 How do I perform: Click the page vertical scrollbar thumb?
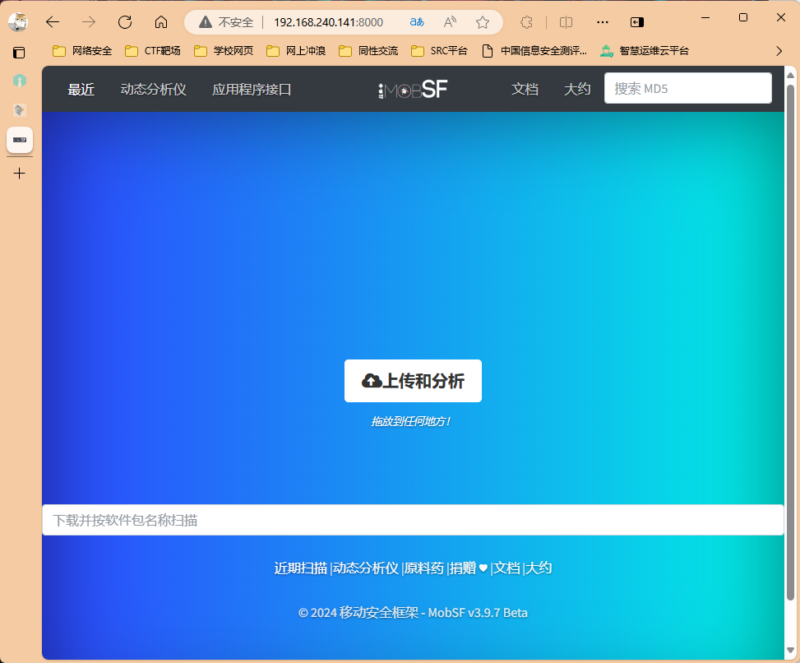(x=790, y=342)
